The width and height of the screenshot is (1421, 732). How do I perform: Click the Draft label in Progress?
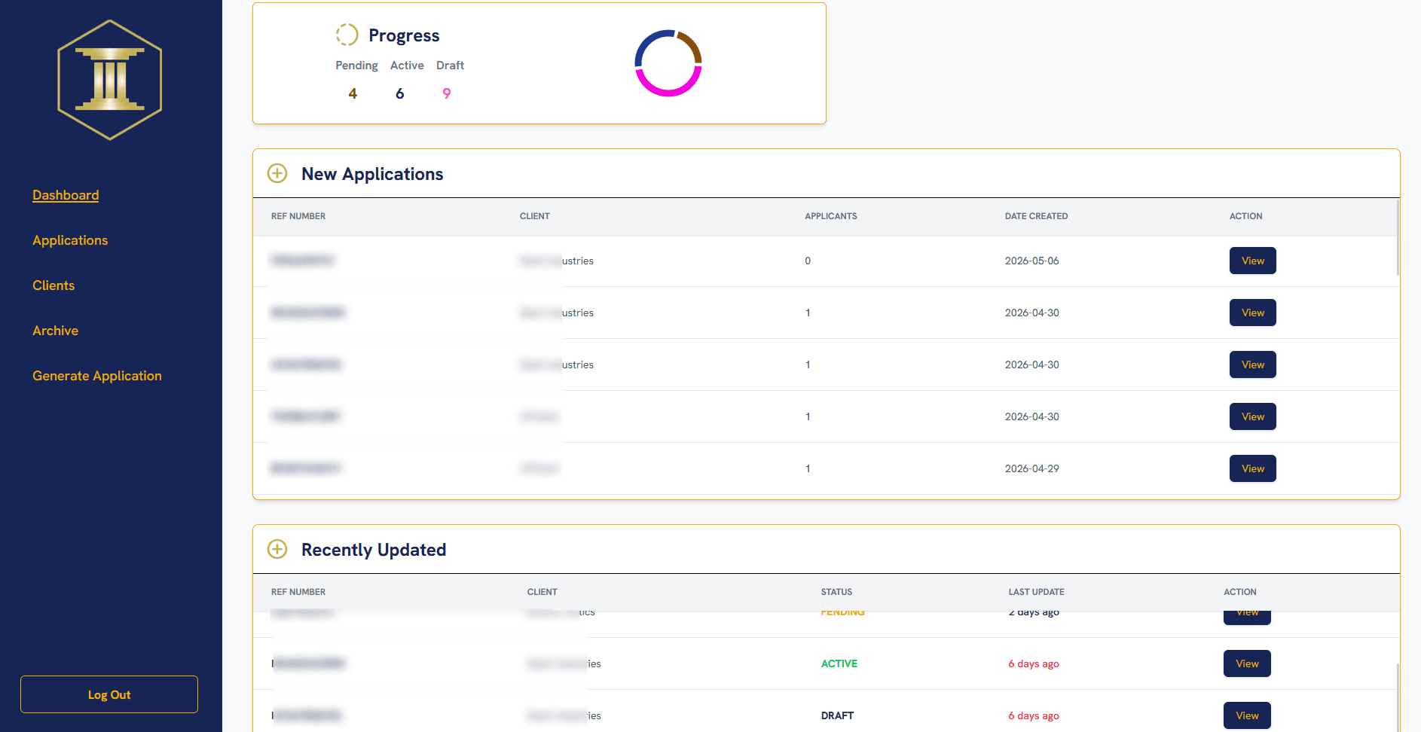(450, 66)
